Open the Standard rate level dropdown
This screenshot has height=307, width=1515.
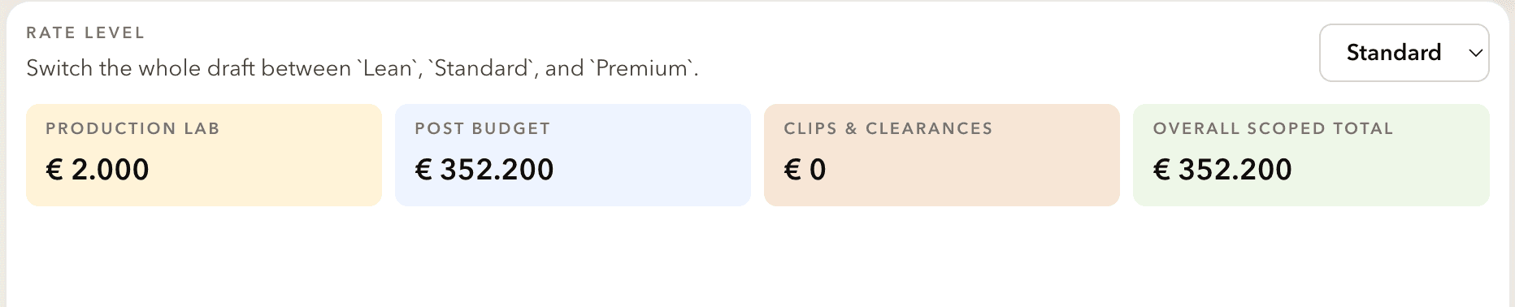point(1404,53)
